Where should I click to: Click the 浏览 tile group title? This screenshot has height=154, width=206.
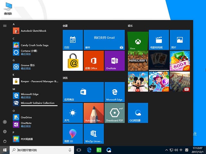click(65, 78)
